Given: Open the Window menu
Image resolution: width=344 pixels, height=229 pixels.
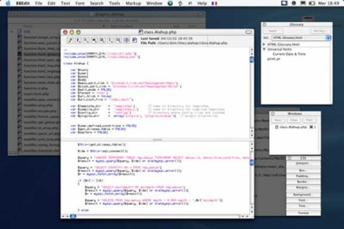Looking at the screenshot, I should point(154,4).
